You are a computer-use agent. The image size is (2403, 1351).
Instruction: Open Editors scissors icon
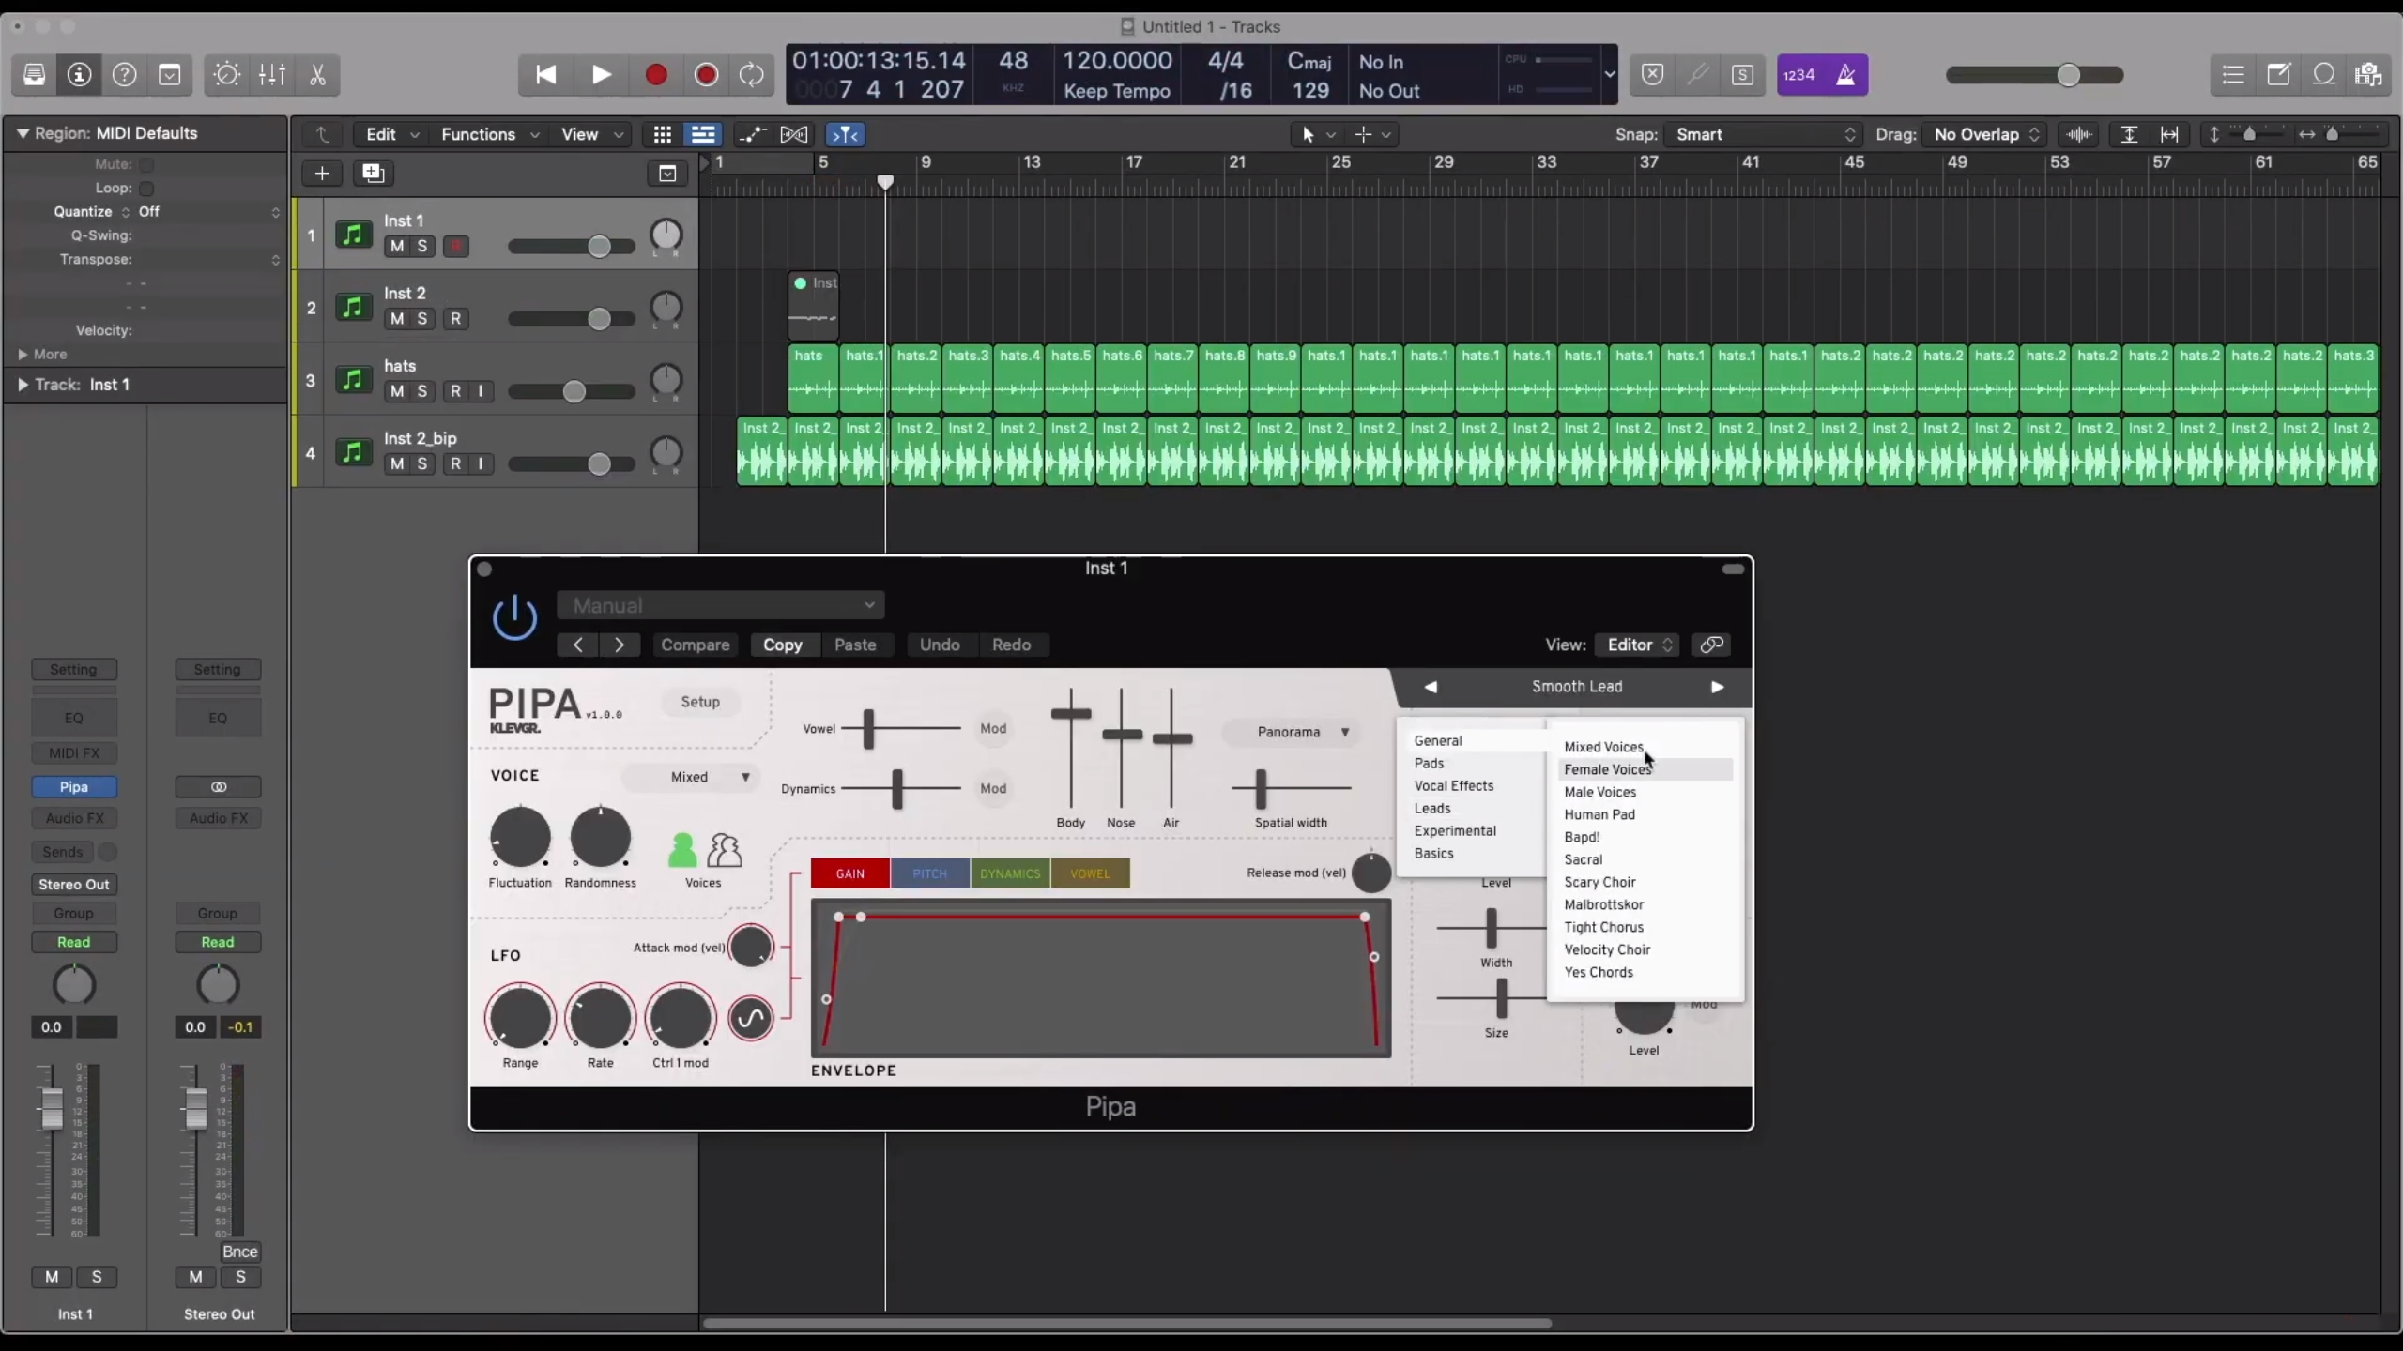pyautogui.click(x=317, y=75)
